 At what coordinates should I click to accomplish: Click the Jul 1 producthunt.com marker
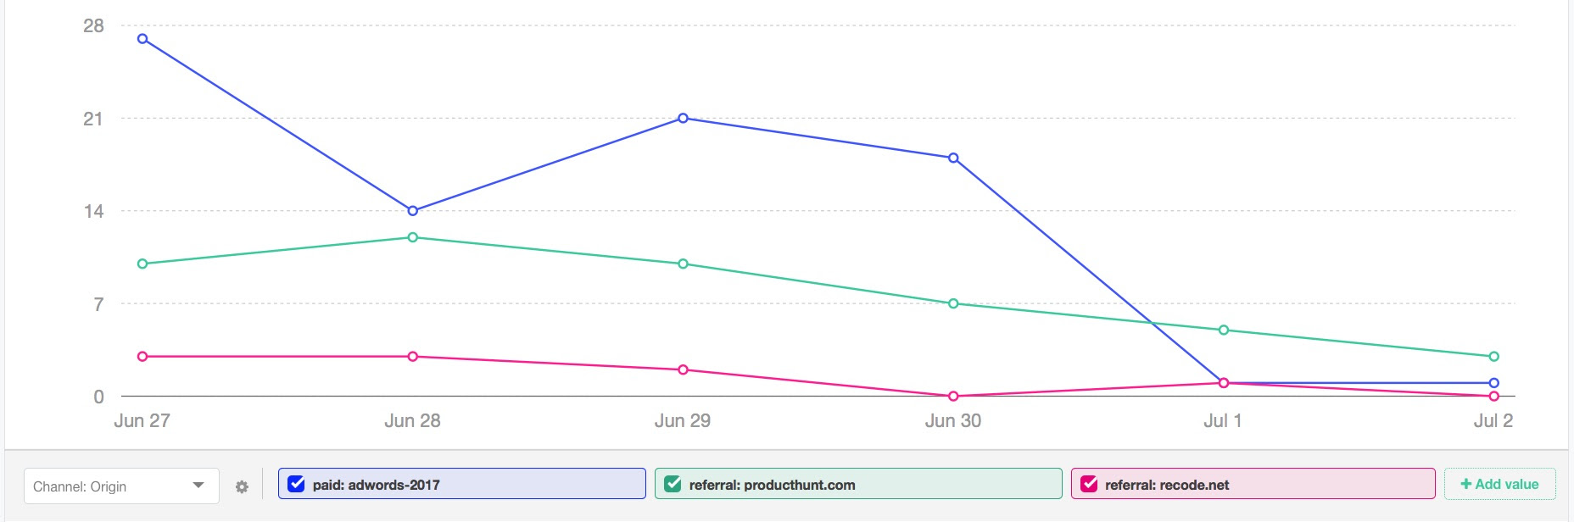pos(1222,330)
